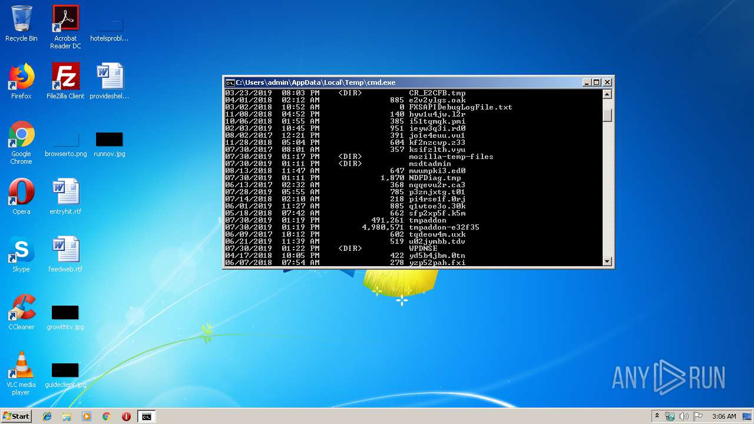Launch Opera desktop shortcut
Image resolution: width=754 pixels, height=424 pixels.
click(x=21, y=197)
